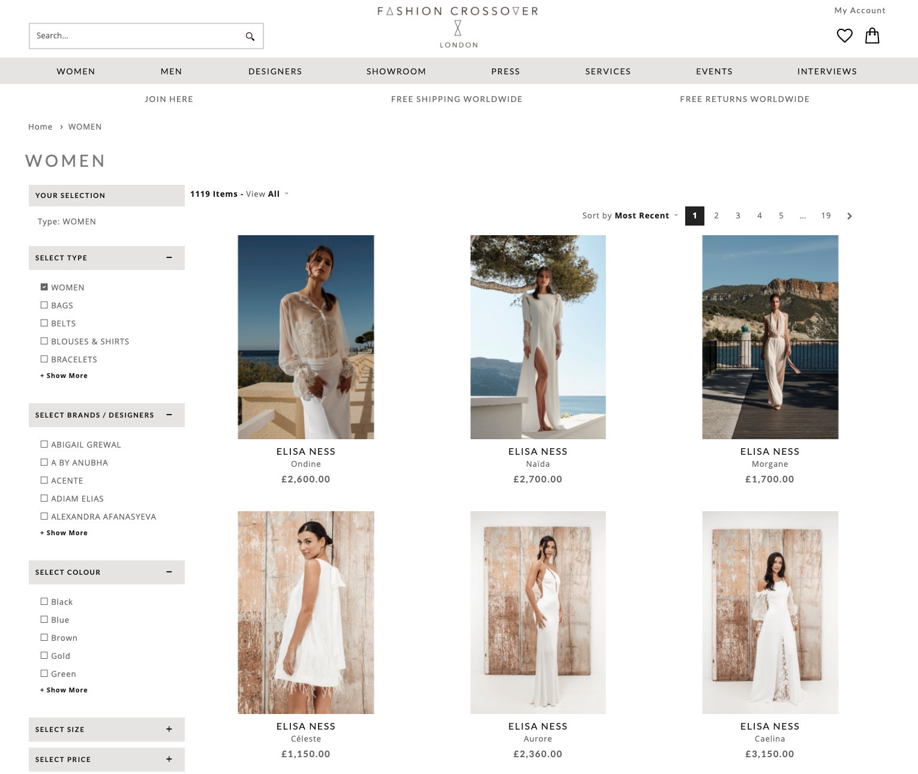Uncheck the WOMEN type checkbox
Screen dimensions: 918x774
[44, 287]
